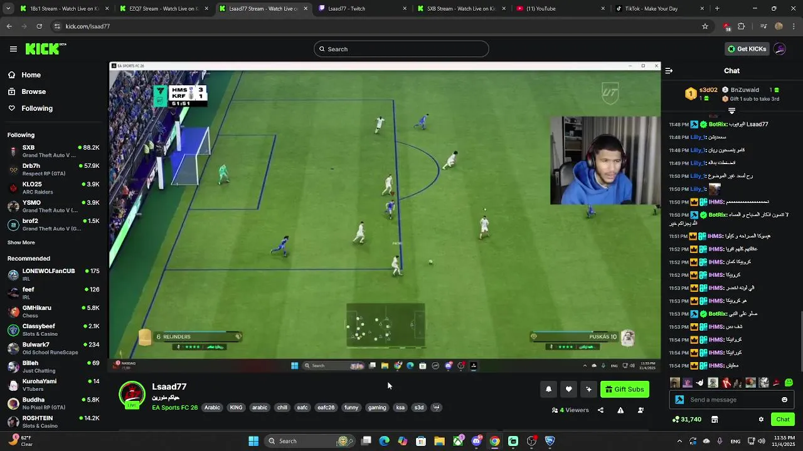Viewport: 803px width, 451px height.
Task: Open Microsoft Edge from the taskbar
Action: point(385,441)
